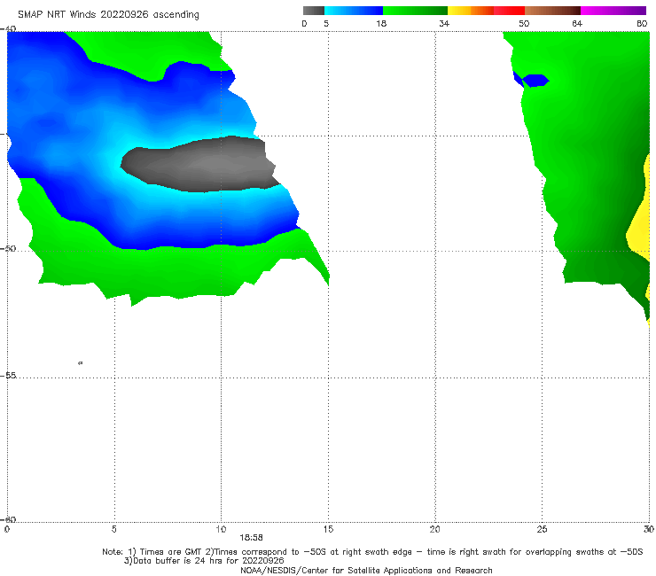
Task: Click the swath time label '18:58'
Action: 251,538
